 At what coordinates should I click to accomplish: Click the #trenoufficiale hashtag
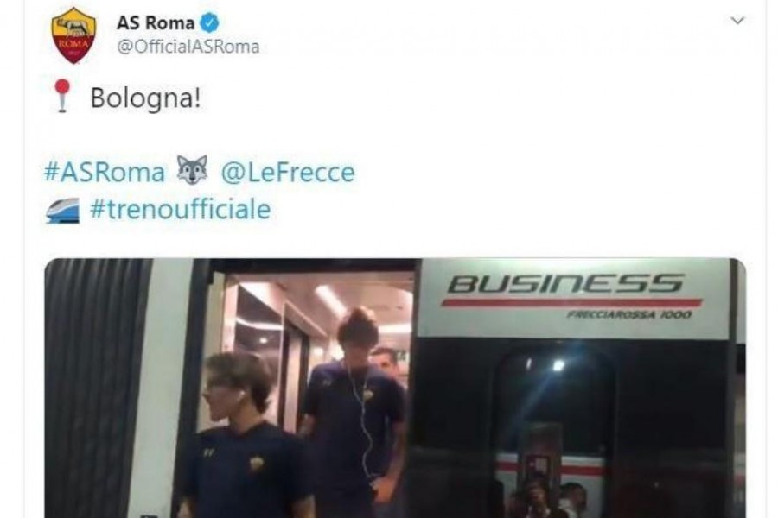[x=181, y=210]
